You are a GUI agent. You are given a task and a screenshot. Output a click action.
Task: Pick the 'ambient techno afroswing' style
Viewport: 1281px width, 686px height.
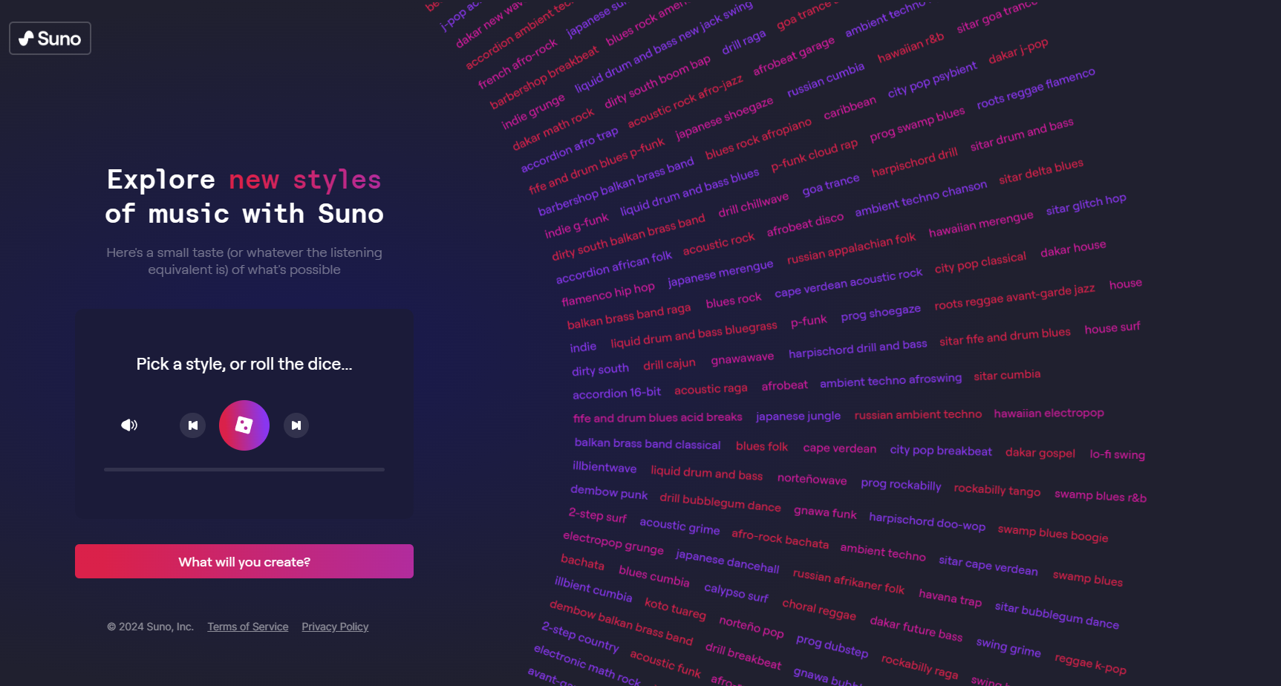[x=890, y=380]
